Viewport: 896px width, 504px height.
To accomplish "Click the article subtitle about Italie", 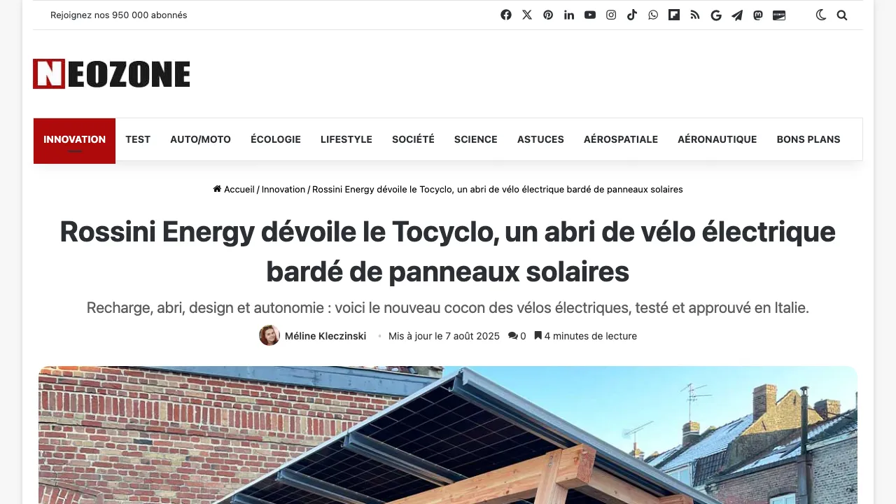I will click(448, 307).
